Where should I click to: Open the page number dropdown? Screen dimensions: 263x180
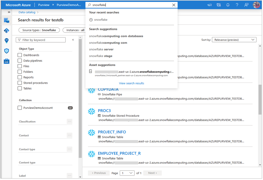click(127, 173)
